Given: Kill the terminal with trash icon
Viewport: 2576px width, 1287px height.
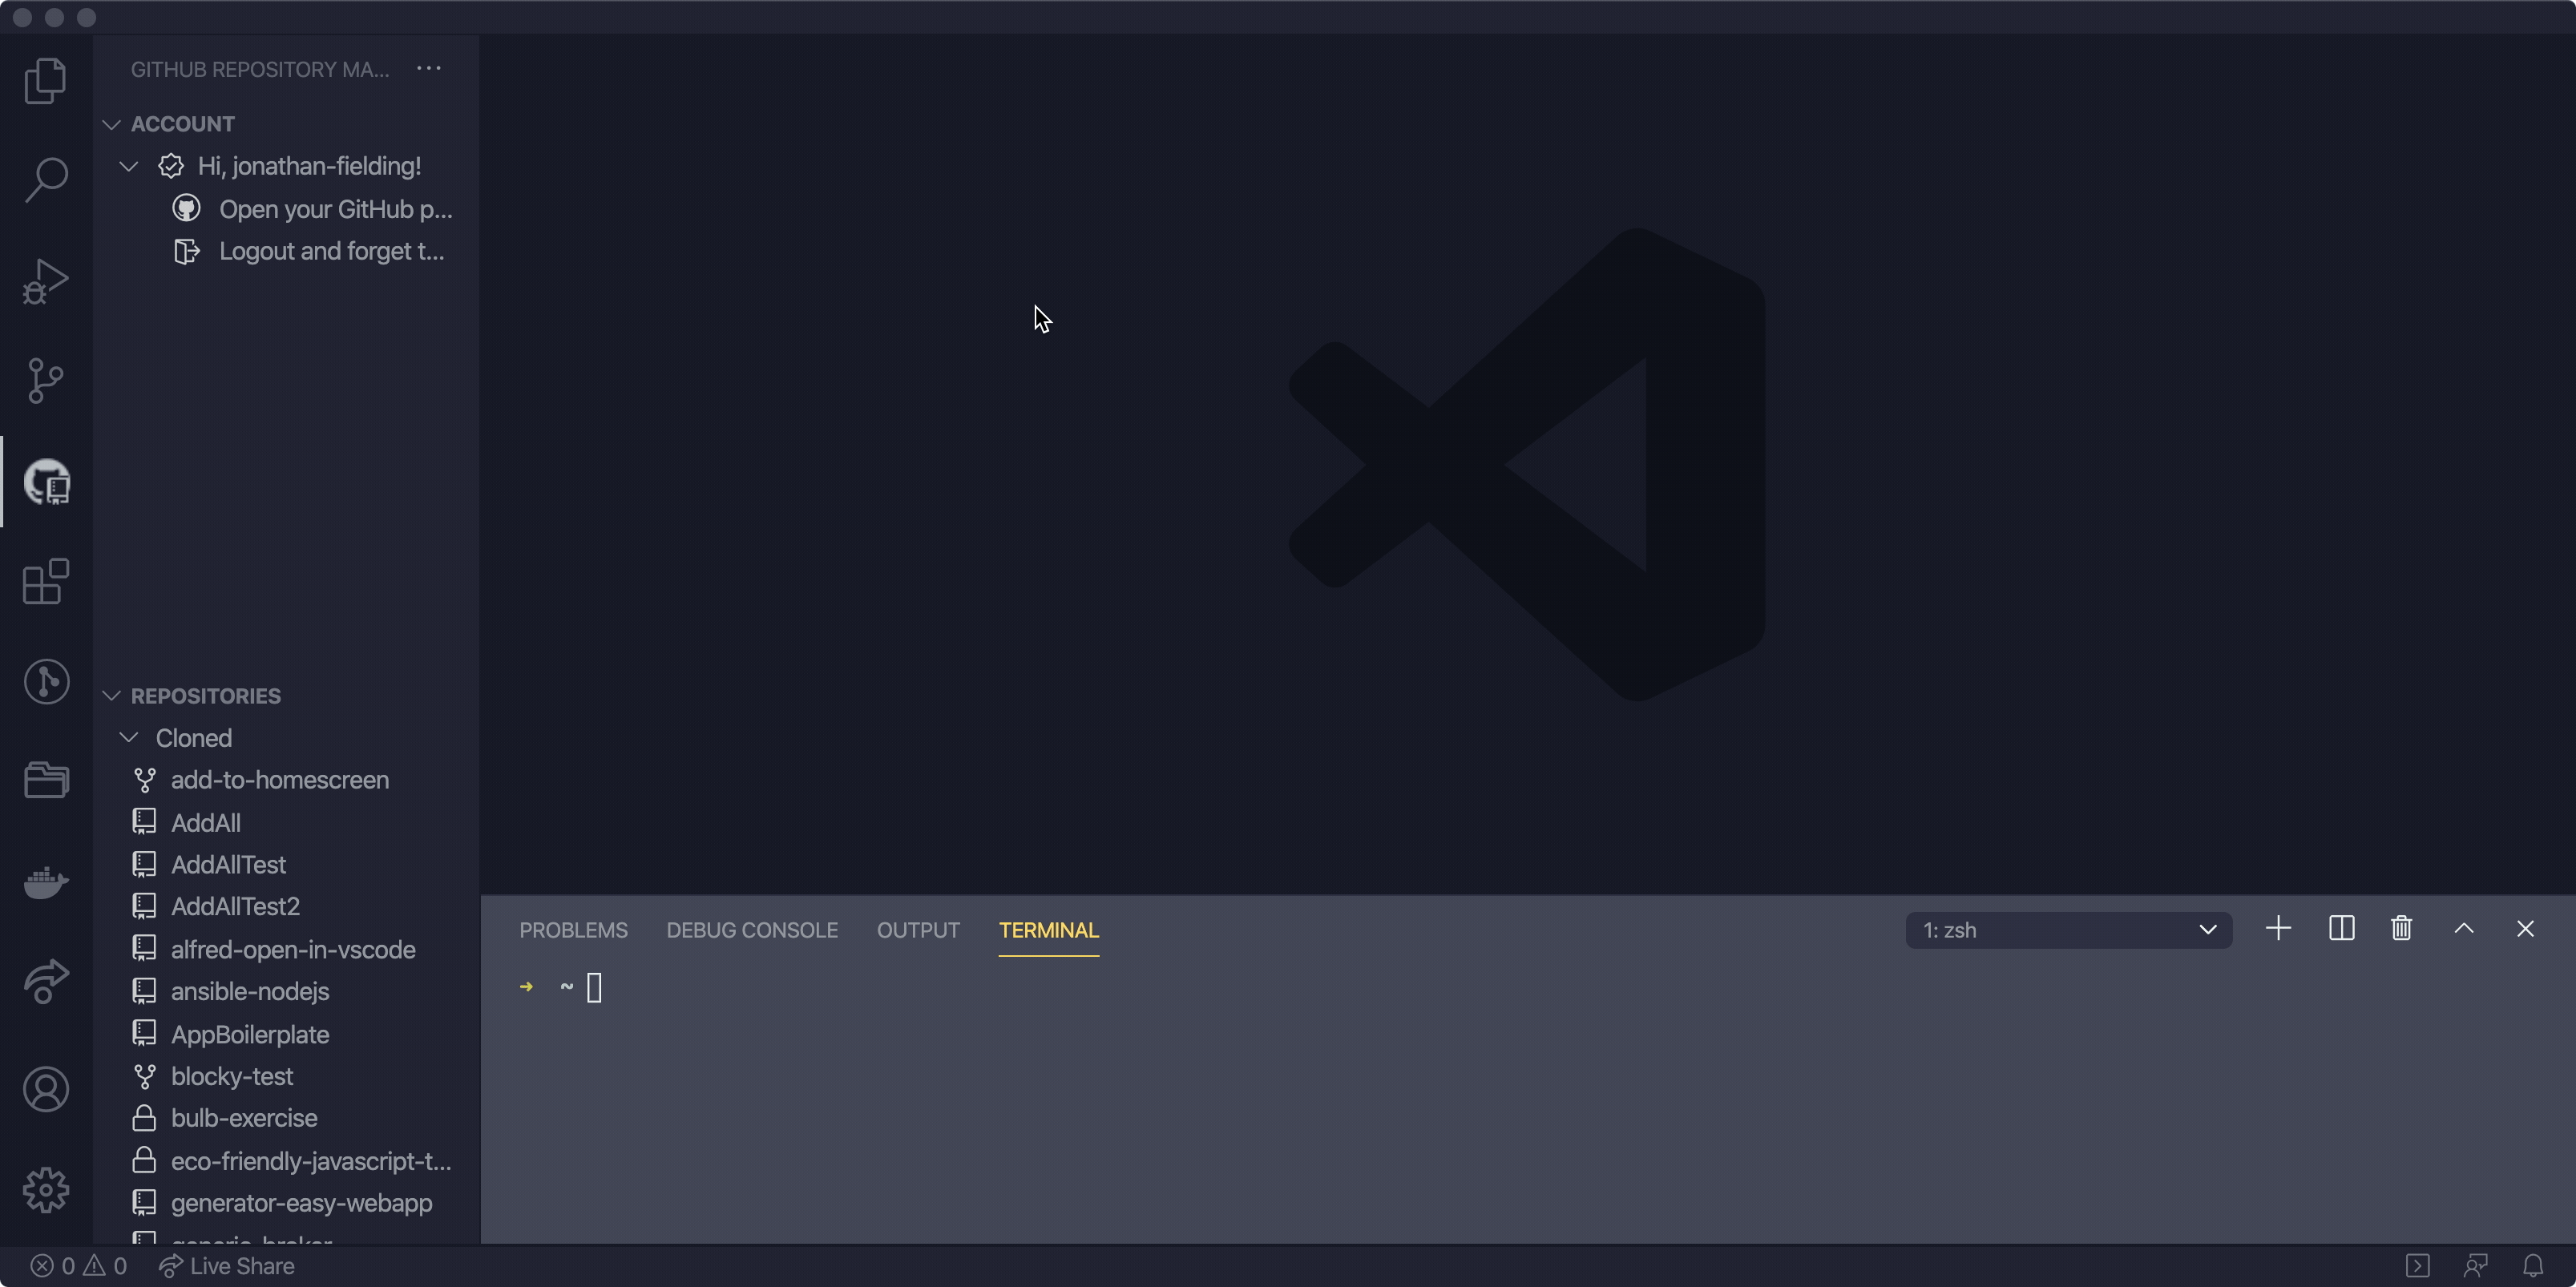Looking at the screenshot, I should pos(2401,929).
